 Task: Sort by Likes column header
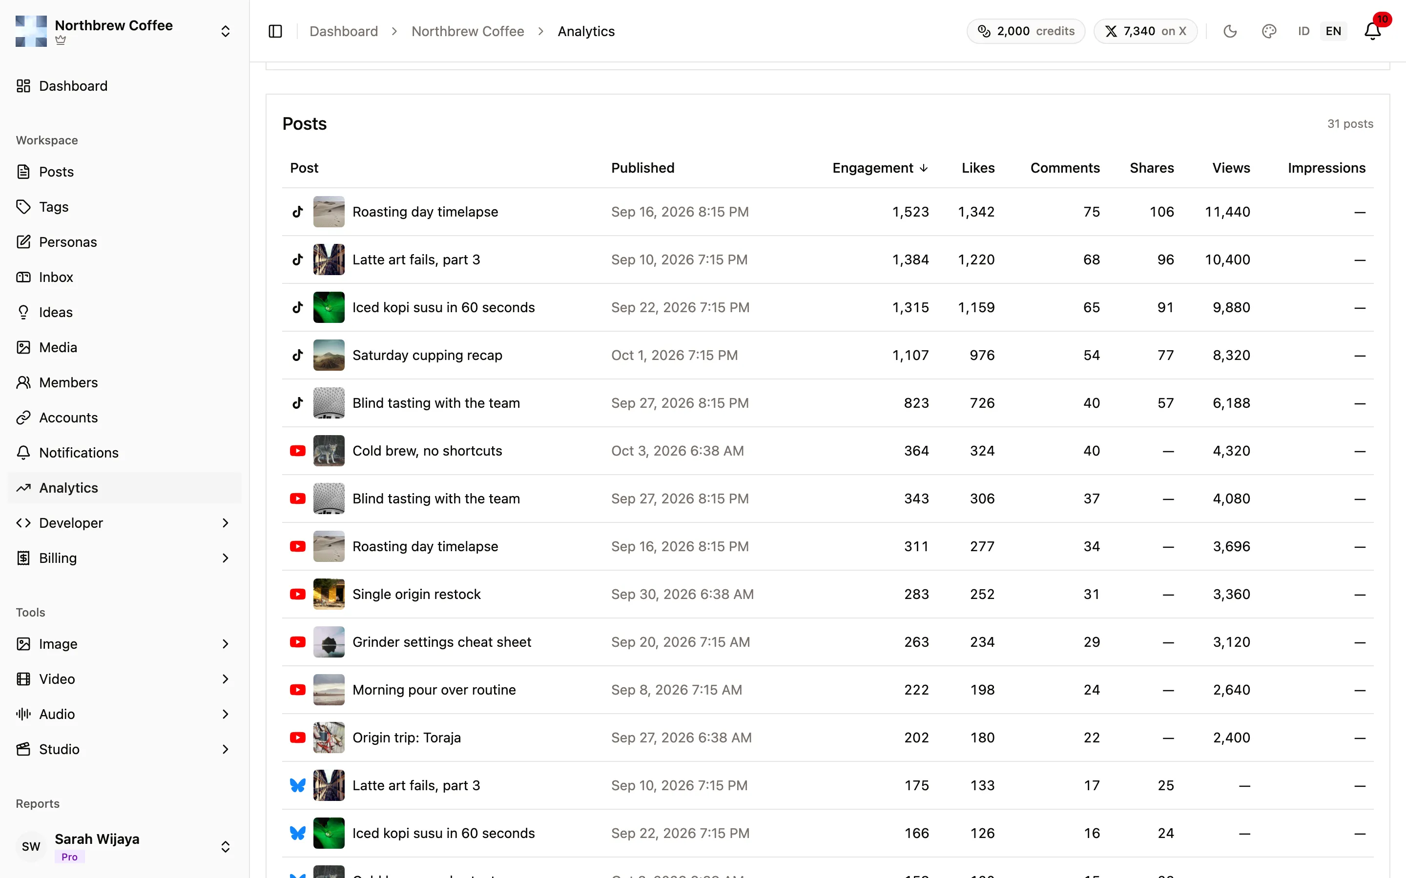click(x=978, y=168)
